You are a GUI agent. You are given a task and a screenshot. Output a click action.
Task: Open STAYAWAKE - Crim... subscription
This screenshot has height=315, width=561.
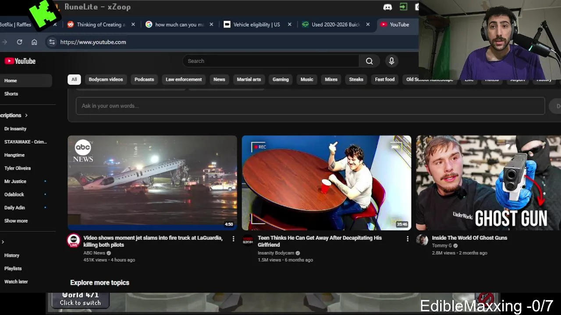coord(26,142)
